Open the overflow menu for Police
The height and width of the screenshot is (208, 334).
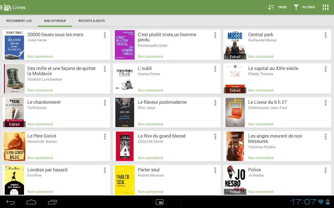click(326, 170)
